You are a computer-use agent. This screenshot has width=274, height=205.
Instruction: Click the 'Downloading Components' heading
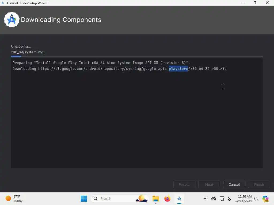click(x=61, y=20)
